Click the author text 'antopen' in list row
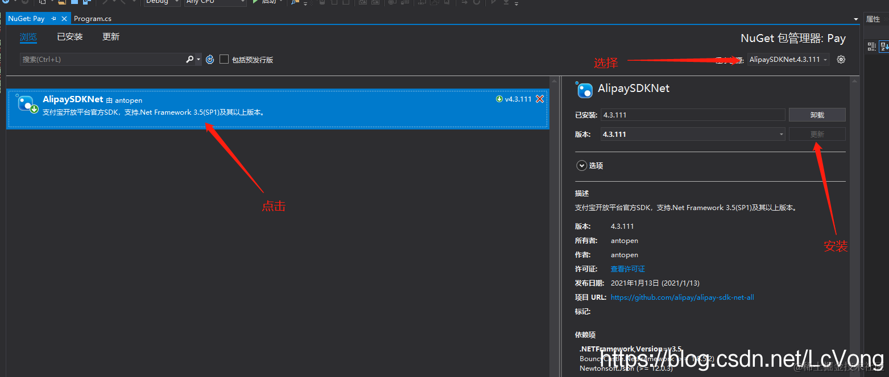 click(129, 100)
